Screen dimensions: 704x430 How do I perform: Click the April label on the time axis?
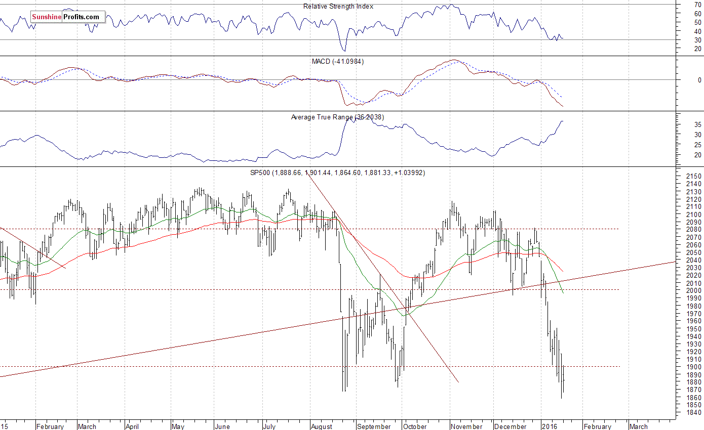click(x=132, y=426)
